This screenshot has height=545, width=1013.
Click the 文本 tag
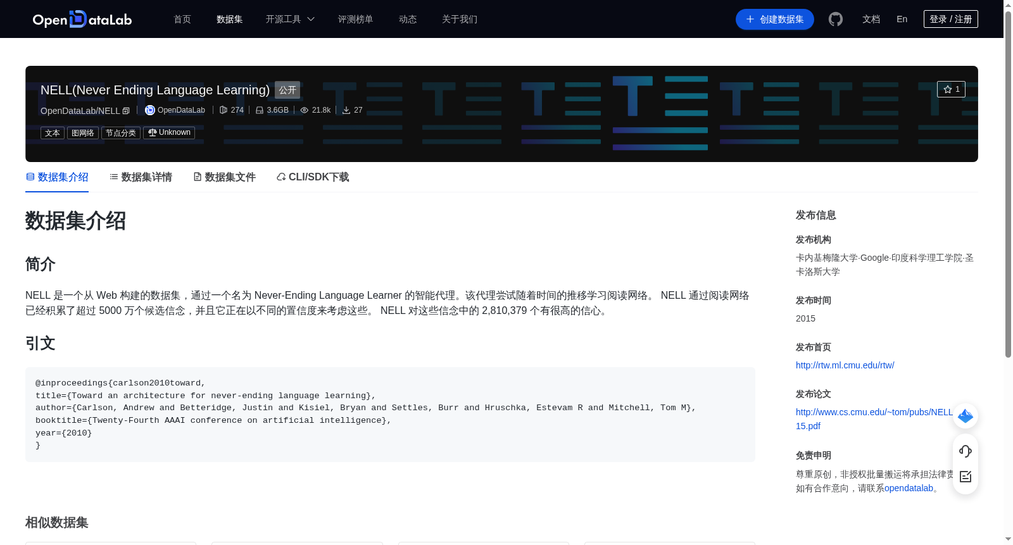pos(53,133)
